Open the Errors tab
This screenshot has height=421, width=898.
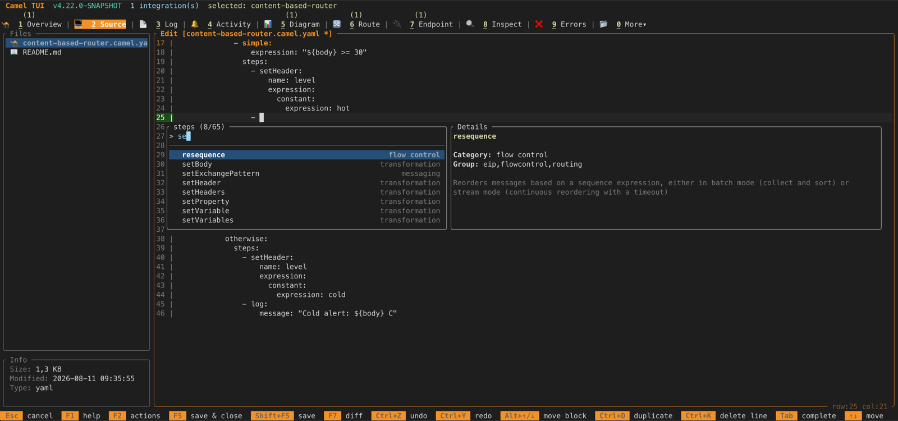pos(569,24)
